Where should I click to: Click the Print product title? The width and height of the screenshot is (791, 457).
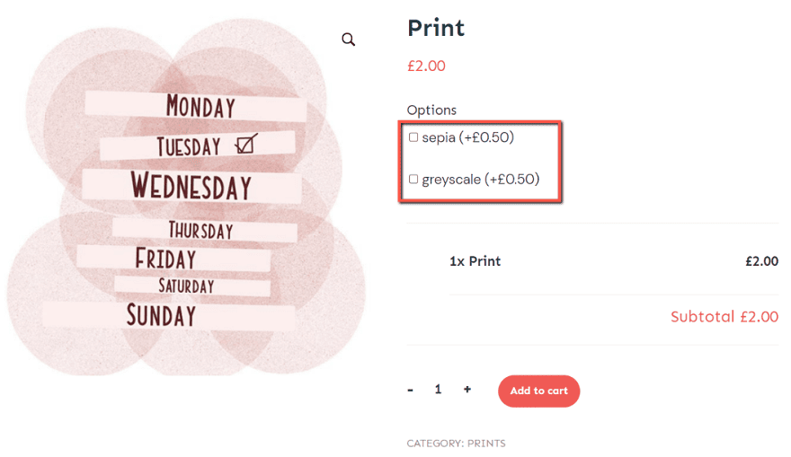coord(436,28)
